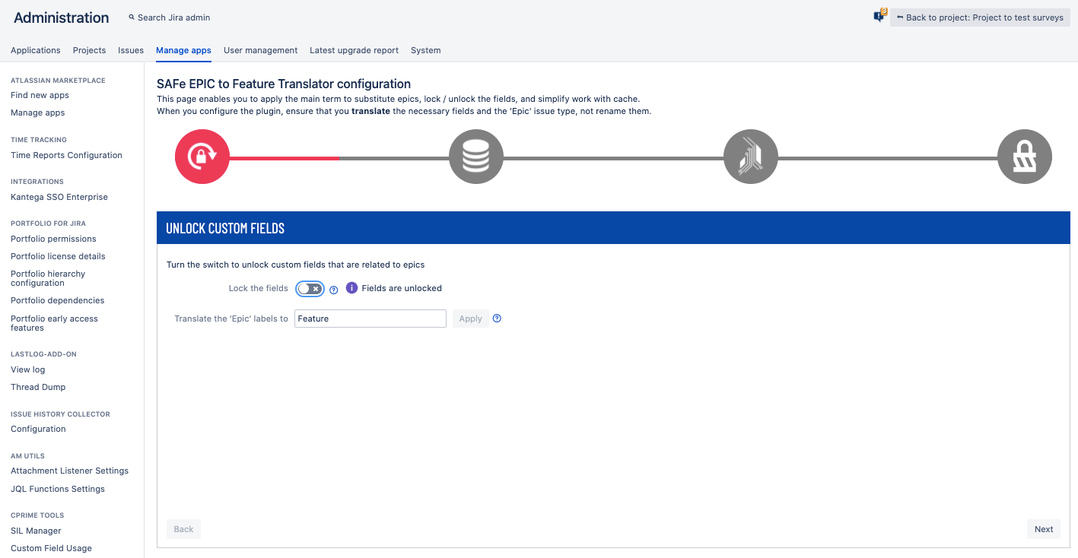Image resolution: width=1078 pixels, height=558 pixels.
Task: Open Portfolio license details link
Action: tap(58, 256)
